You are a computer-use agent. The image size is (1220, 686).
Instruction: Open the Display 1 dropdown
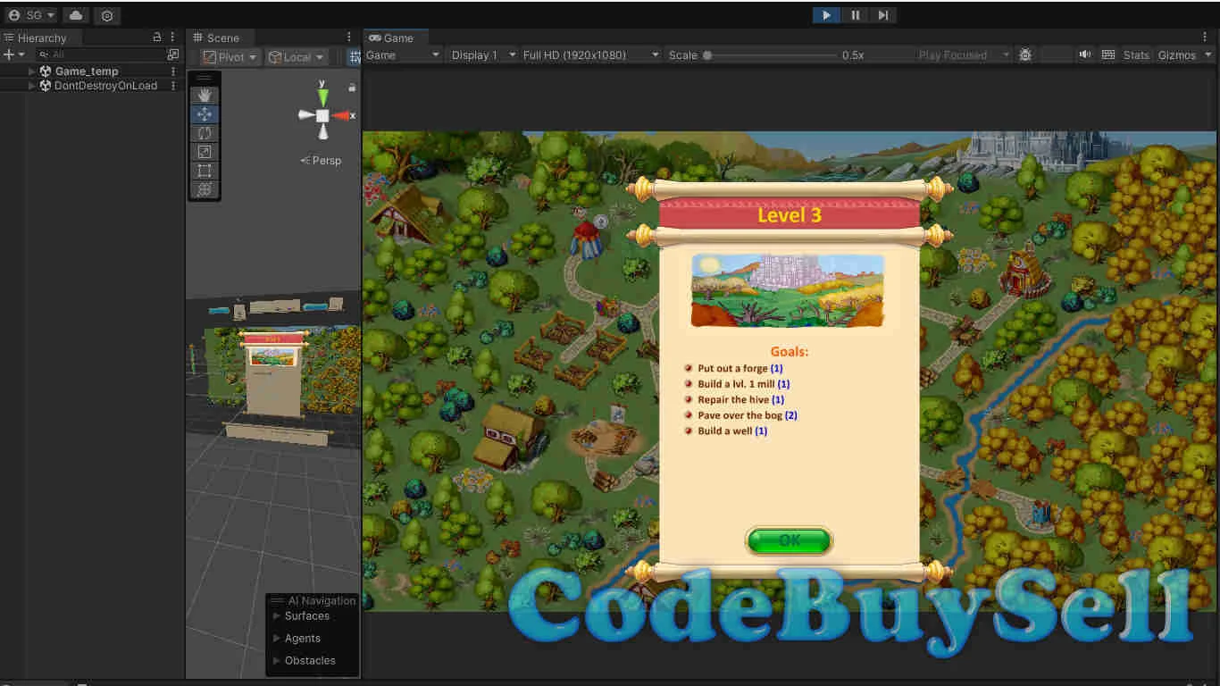(483, 55)
